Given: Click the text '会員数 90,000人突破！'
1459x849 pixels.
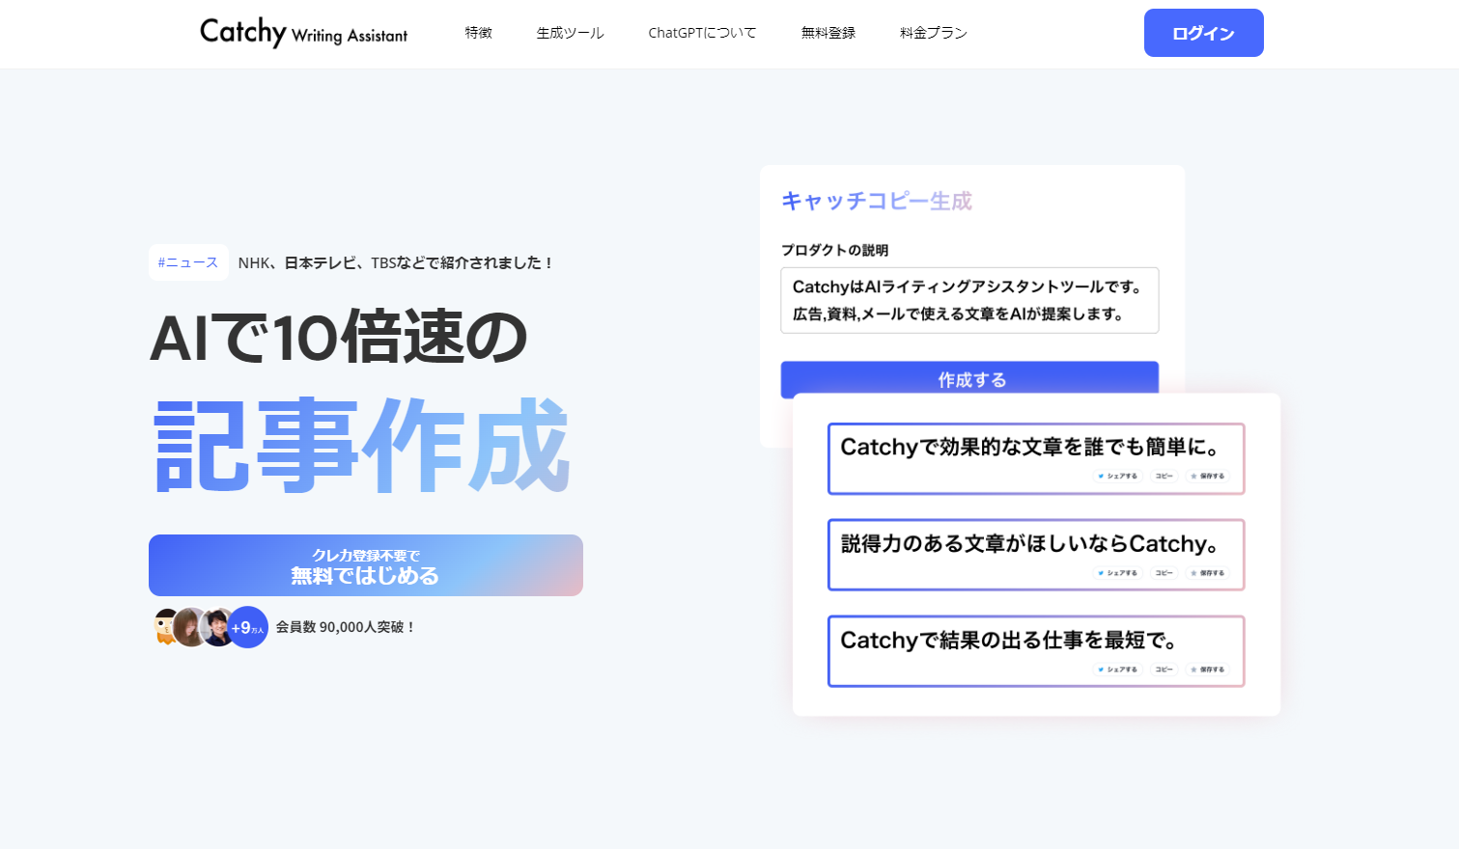Looking at the screenshot, I should point(346,627).
